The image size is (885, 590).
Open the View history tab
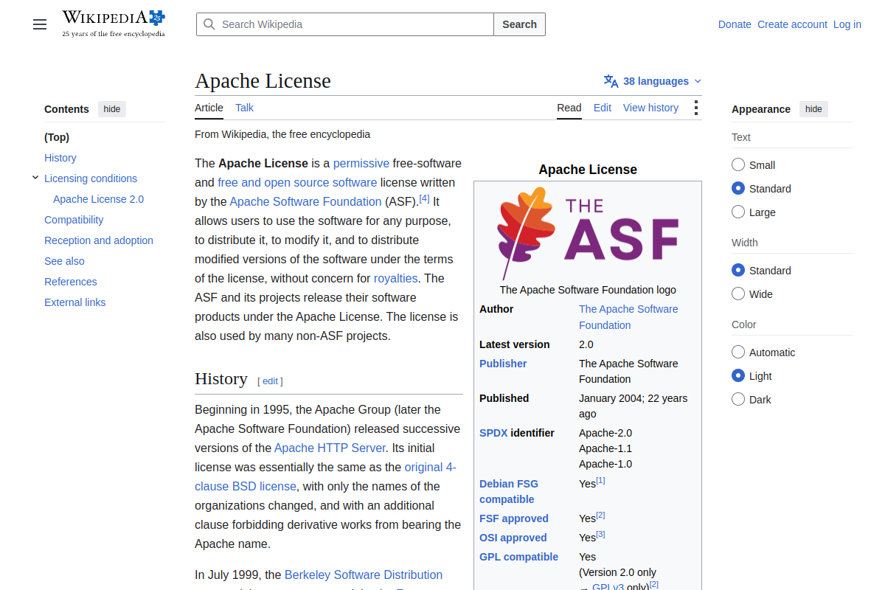click(x=650, y=108)
